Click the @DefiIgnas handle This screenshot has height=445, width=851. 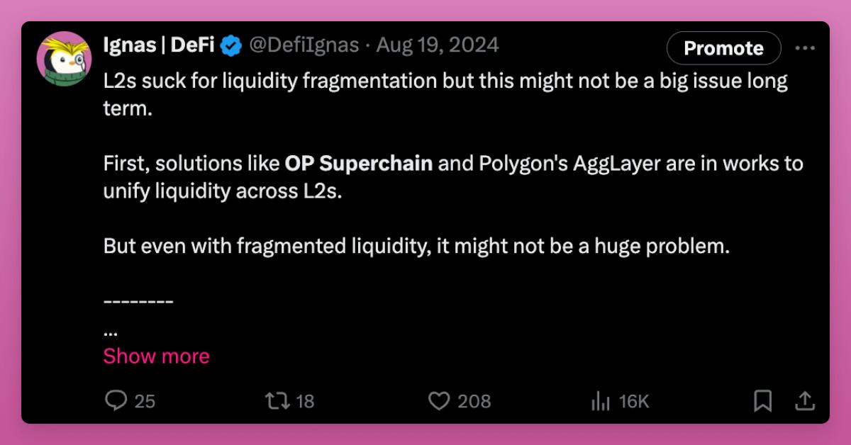(x=303, y=46)
